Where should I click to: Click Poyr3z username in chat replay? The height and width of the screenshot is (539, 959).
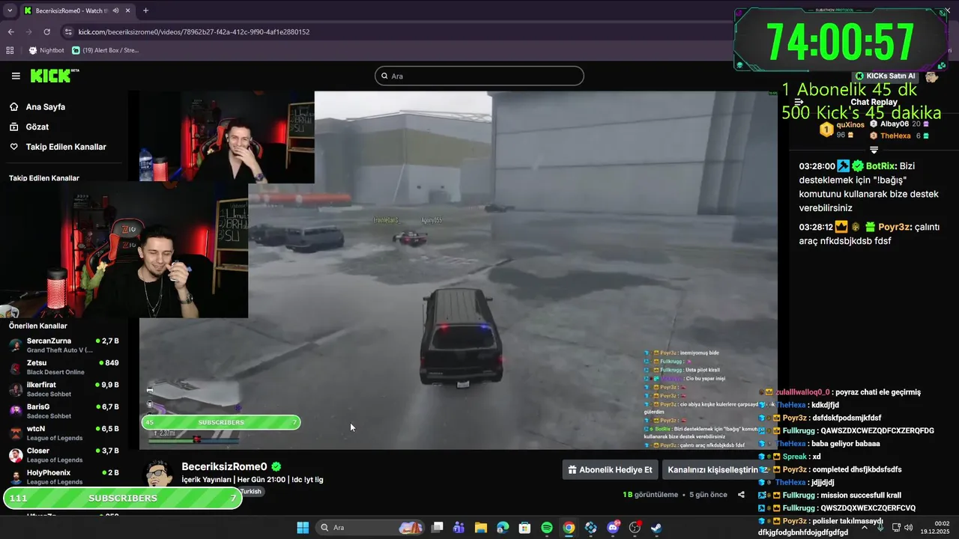(x=895, y=227)
